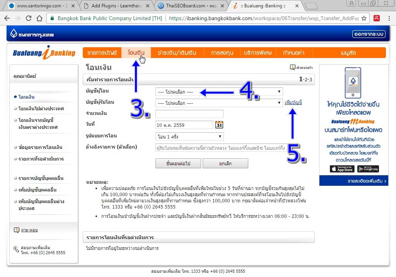
Task: Open the รายการบัญชี menu
Action: click(102, 53)
